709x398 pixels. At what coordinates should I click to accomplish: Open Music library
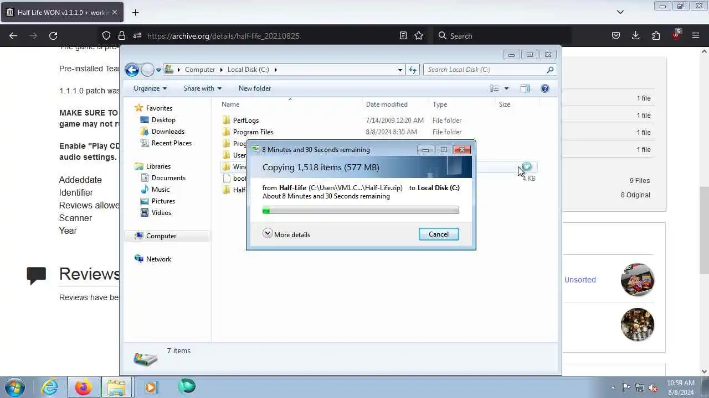click(x=161, y=190)
